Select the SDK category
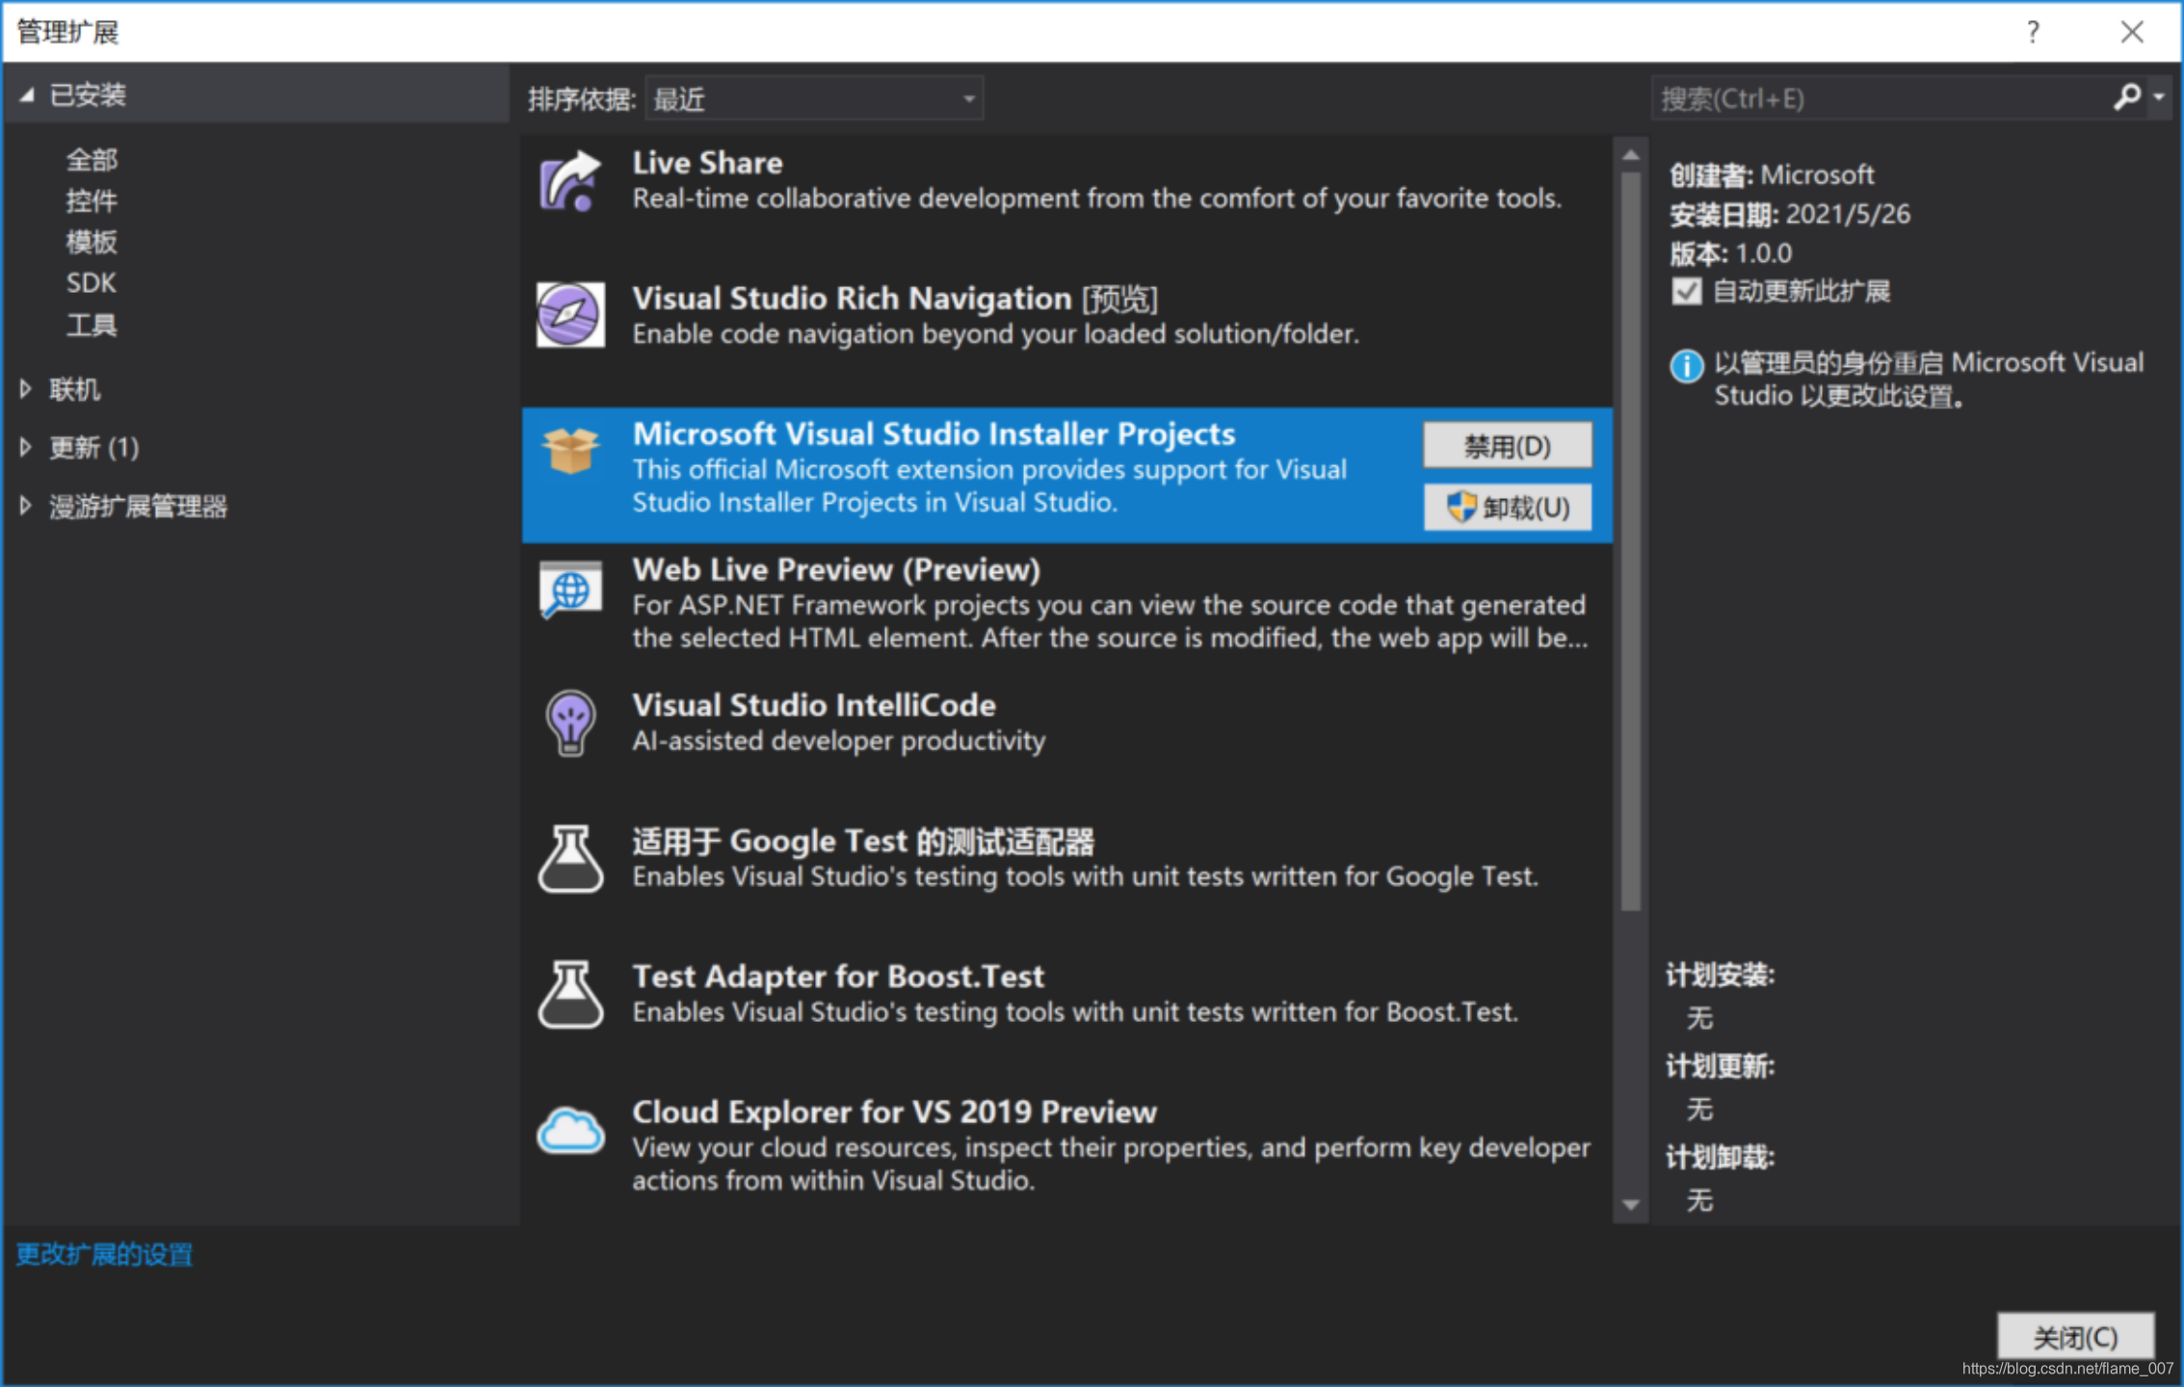The height and width of the screenshot is (1387, 2184). pos(91,283)
